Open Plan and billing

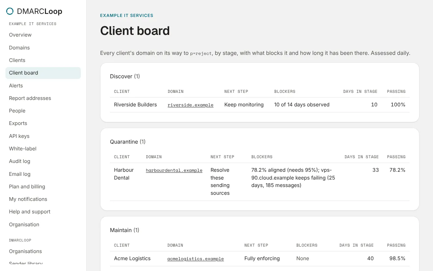click(43, 187)
